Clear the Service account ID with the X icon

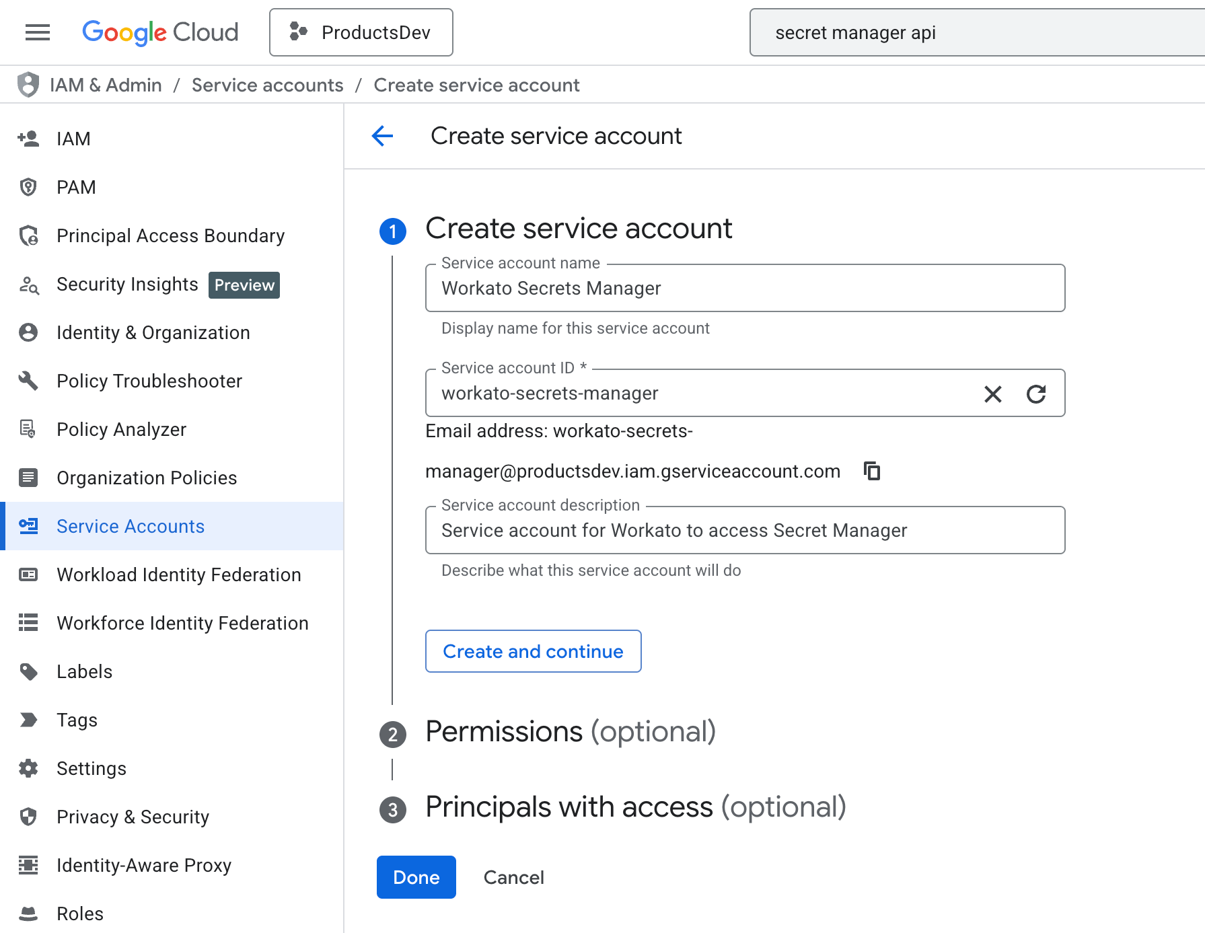[x=992, y=394]
